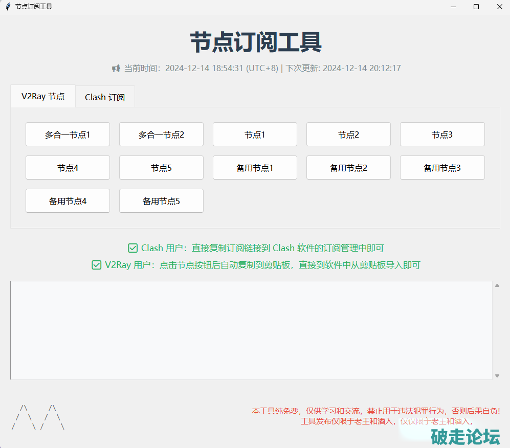Copy the 多合一节点1 node
Screen dimensions: 510x448
[68, 135]
